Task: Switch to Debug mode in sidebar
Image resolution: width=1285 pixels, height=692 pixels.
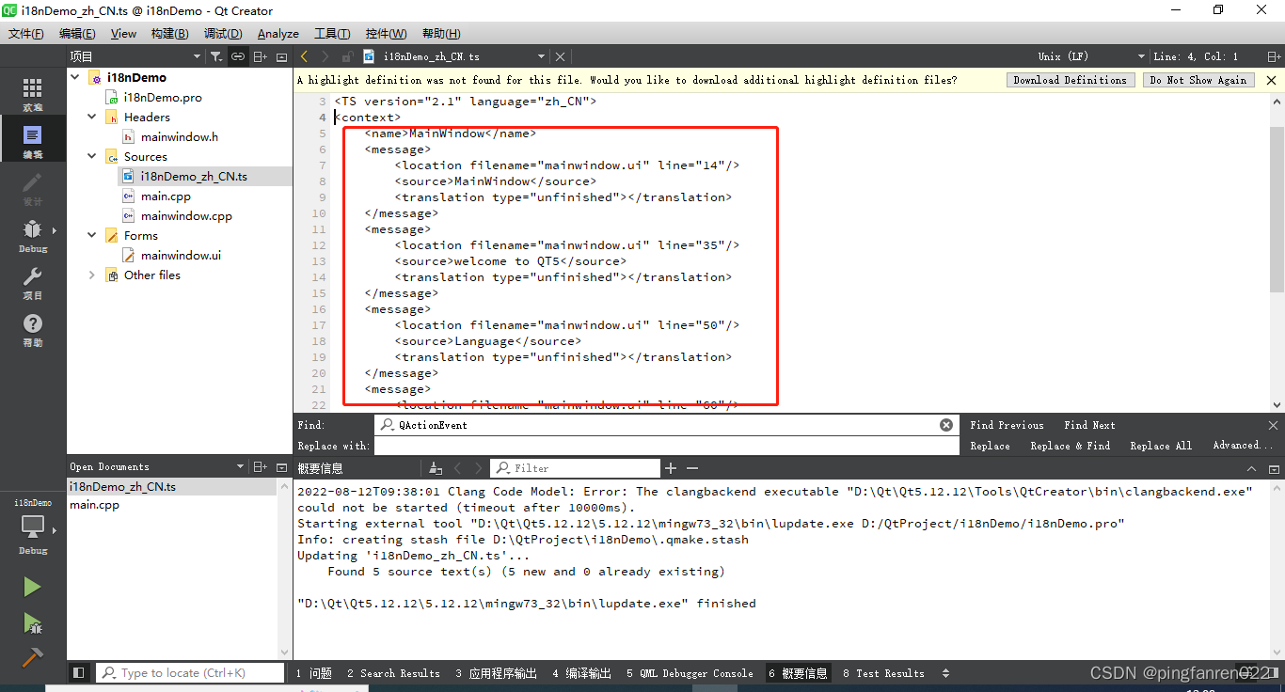Action: pyautogui.click(x=33, y=235)
